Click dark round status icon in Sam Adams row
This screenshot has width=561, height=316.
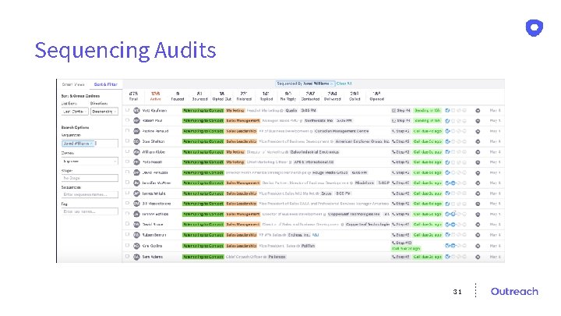(x=478, y=257)
